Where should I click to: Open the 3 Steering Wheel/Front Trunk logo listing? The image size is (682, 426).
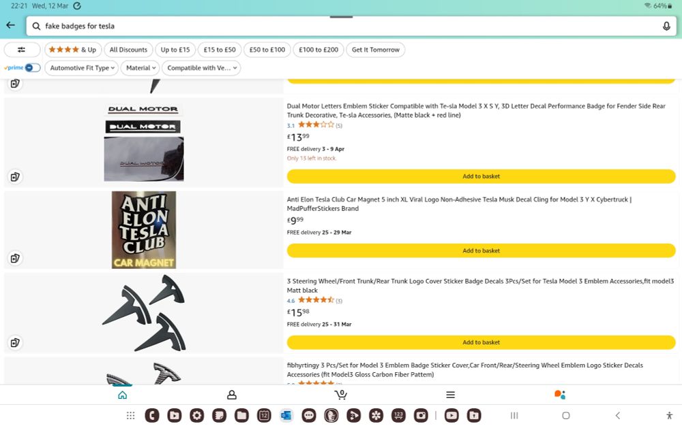[480, 285]
